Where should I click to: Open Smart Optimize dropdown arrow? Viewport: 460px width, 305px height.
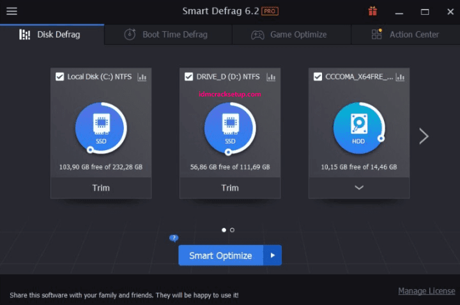tap(273, 255)
